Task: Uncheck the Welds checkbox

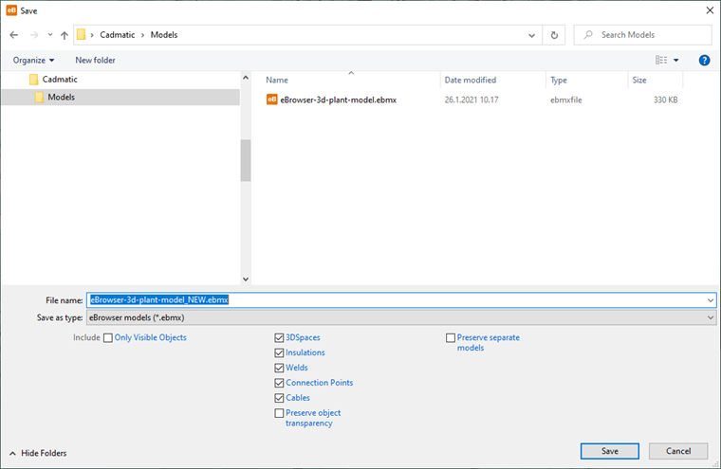Action: 279,368
